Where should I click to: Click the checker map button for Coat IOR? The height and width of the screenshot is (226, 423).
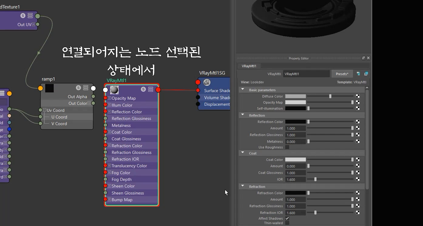[358, 179]
